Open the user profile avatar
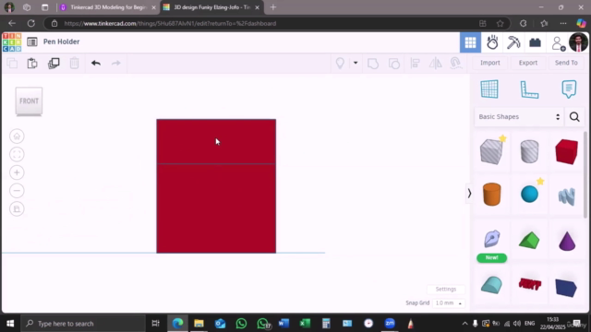The width and height of the screenshot is (591, 332). pos(578,42)
